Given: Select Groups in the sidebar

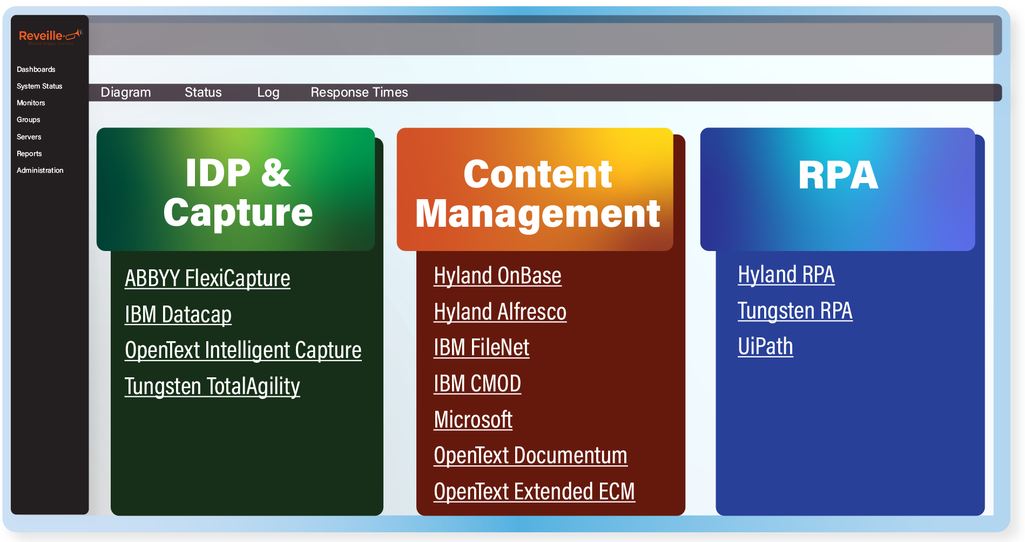Looking at the screenshot, I should (28, 119).
